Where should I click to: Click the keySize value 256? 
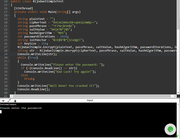tap(44, 43)
